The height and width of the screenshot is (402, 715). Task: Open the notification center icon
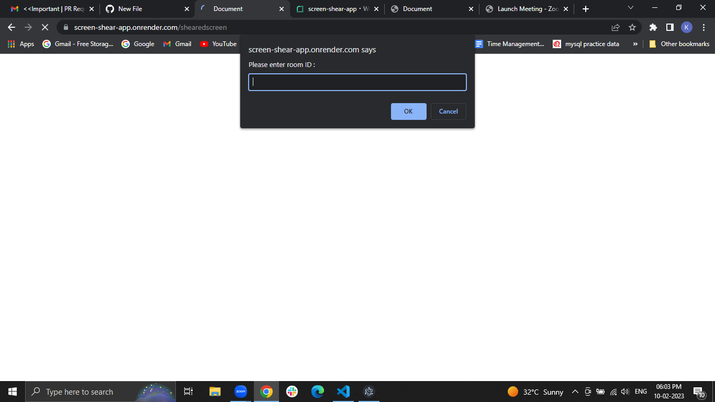699,392
